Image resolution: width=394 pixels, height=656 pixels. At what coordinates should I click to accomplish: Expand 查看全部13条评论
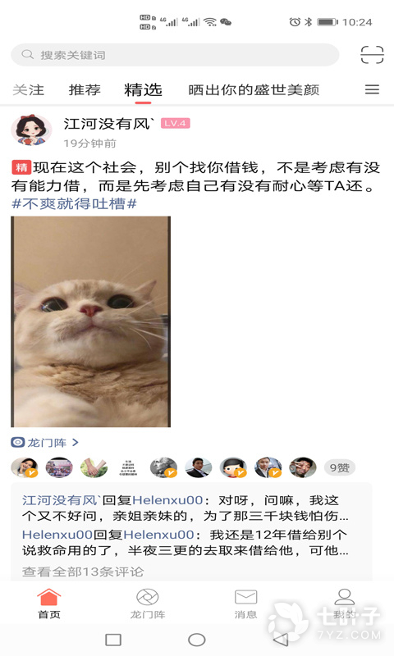point(82,572)
